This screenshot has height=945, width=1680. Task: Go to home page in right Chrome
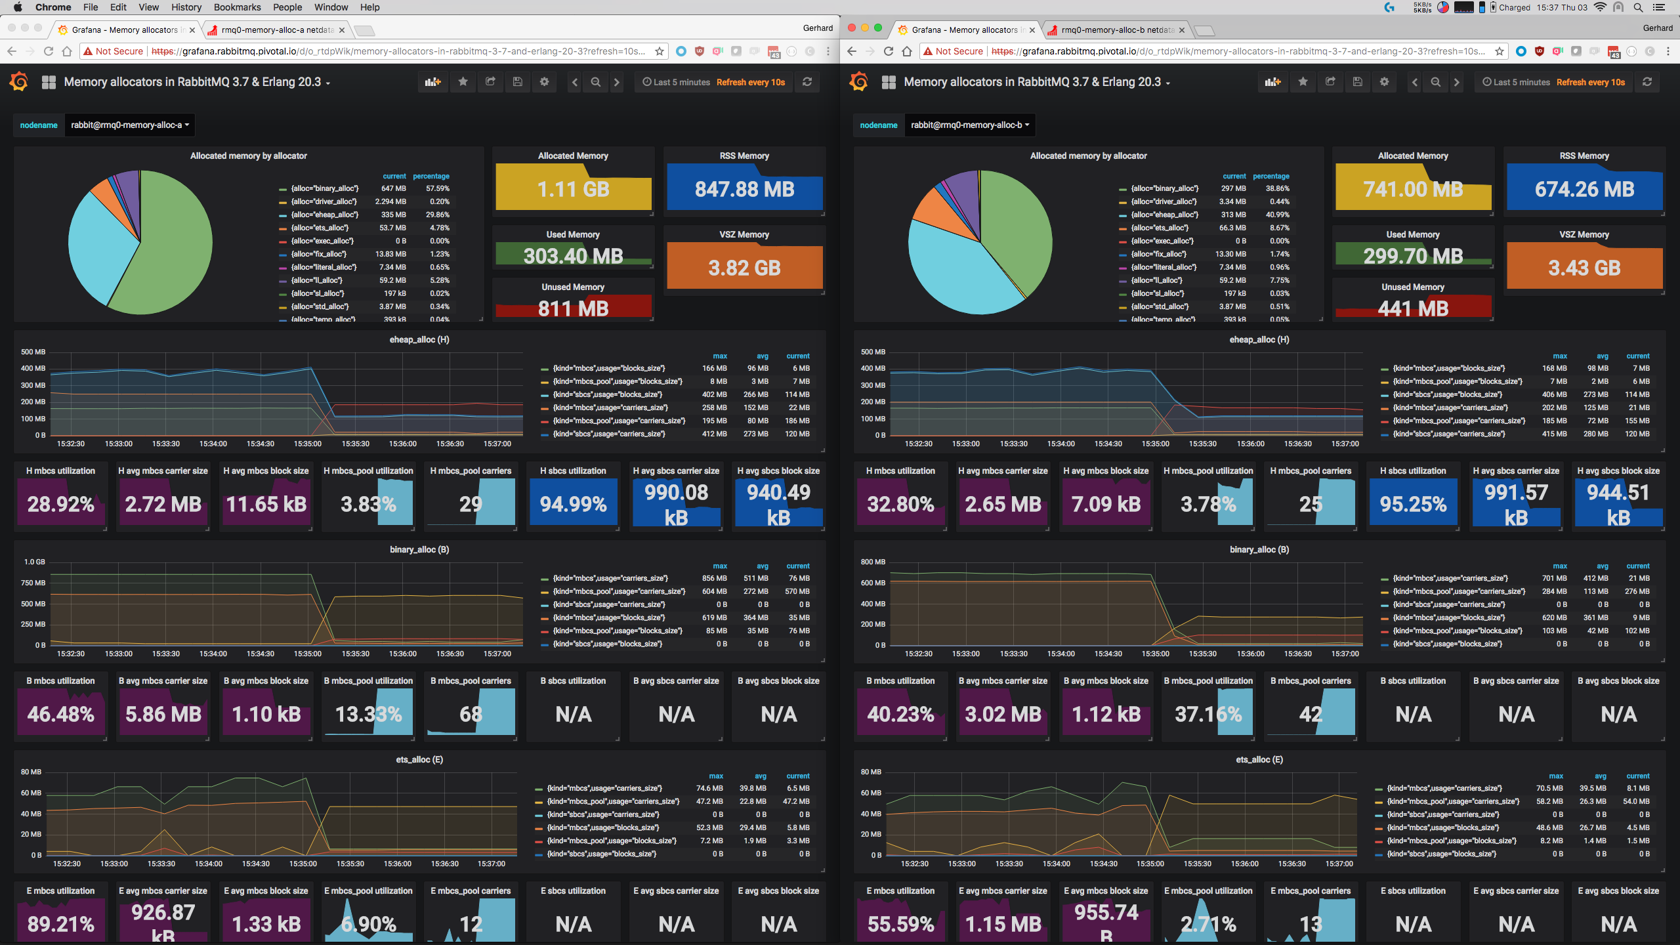(907, 51)
